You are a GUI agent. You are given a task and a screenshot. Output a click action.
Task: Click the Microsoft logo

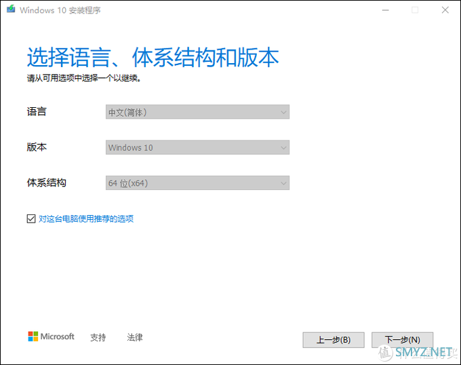pos(51,337)
